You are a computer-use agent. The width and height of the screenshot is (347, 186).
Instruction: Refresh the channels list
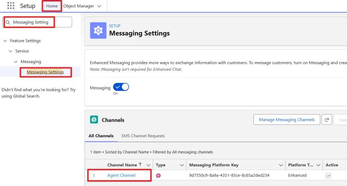click(x=327, y=120)
